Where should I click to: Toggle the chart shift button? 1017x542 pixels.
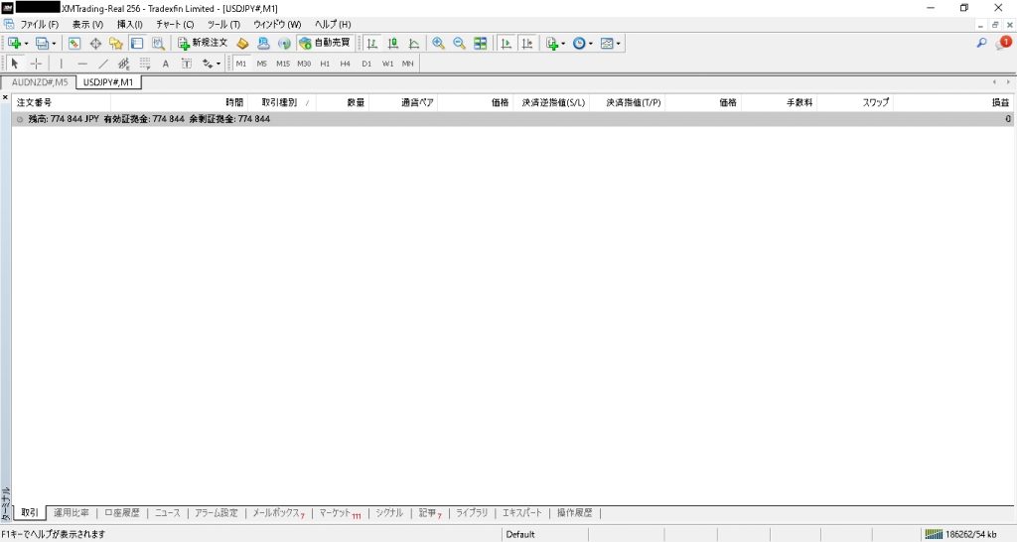[x=526, y=44]
